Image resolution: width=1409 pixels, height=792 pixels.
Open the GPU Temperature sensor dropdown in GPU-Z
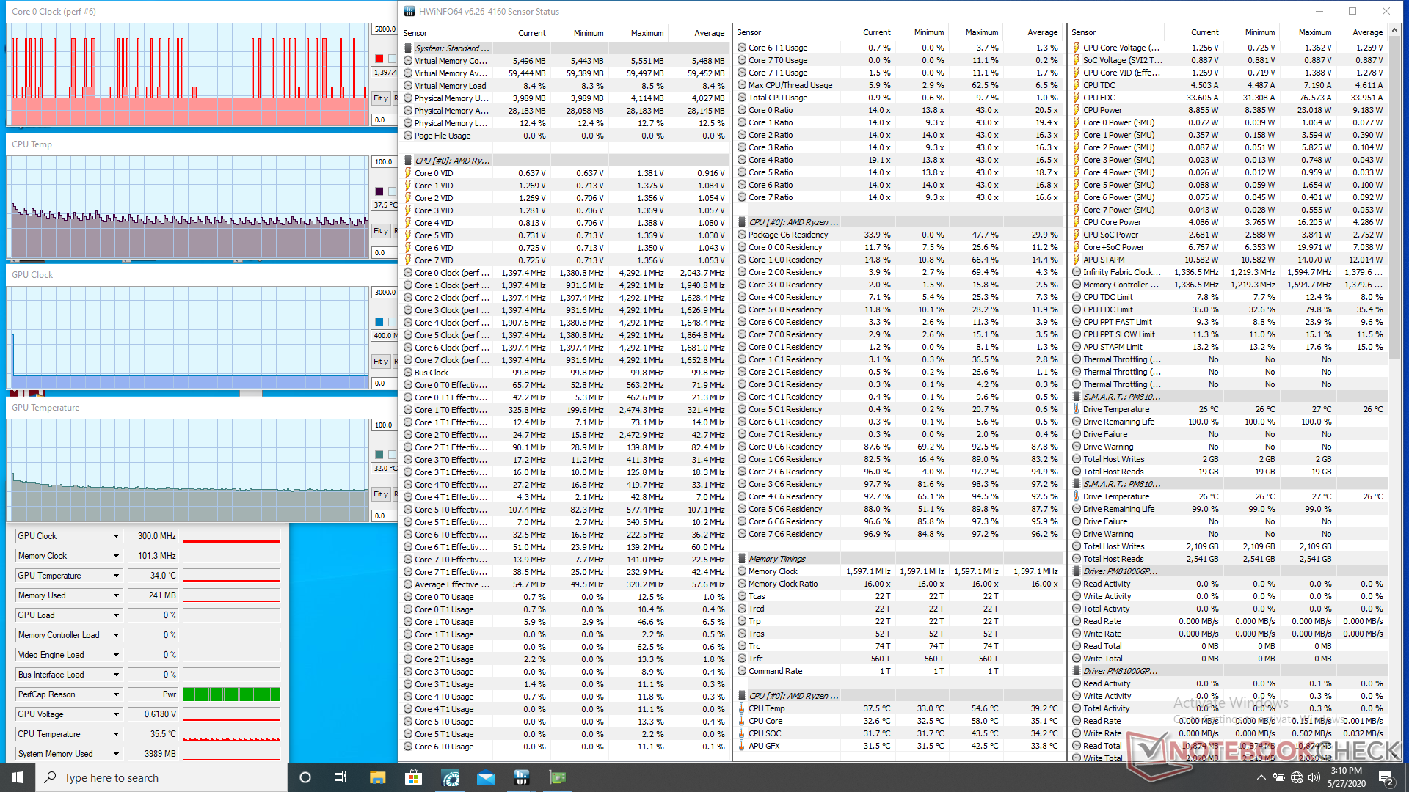point(116,576)
